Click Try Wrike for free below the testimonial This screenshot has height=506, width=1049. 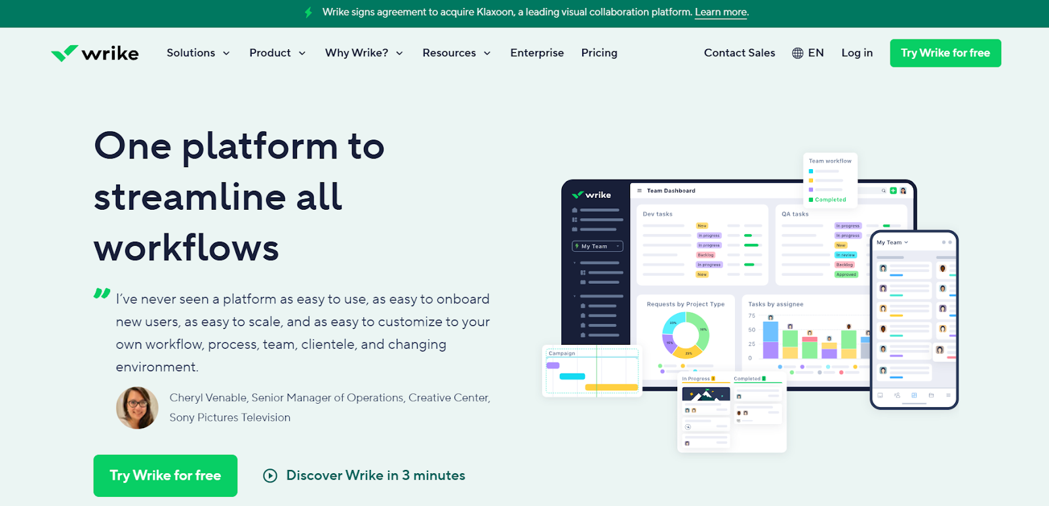pos(165,476)
